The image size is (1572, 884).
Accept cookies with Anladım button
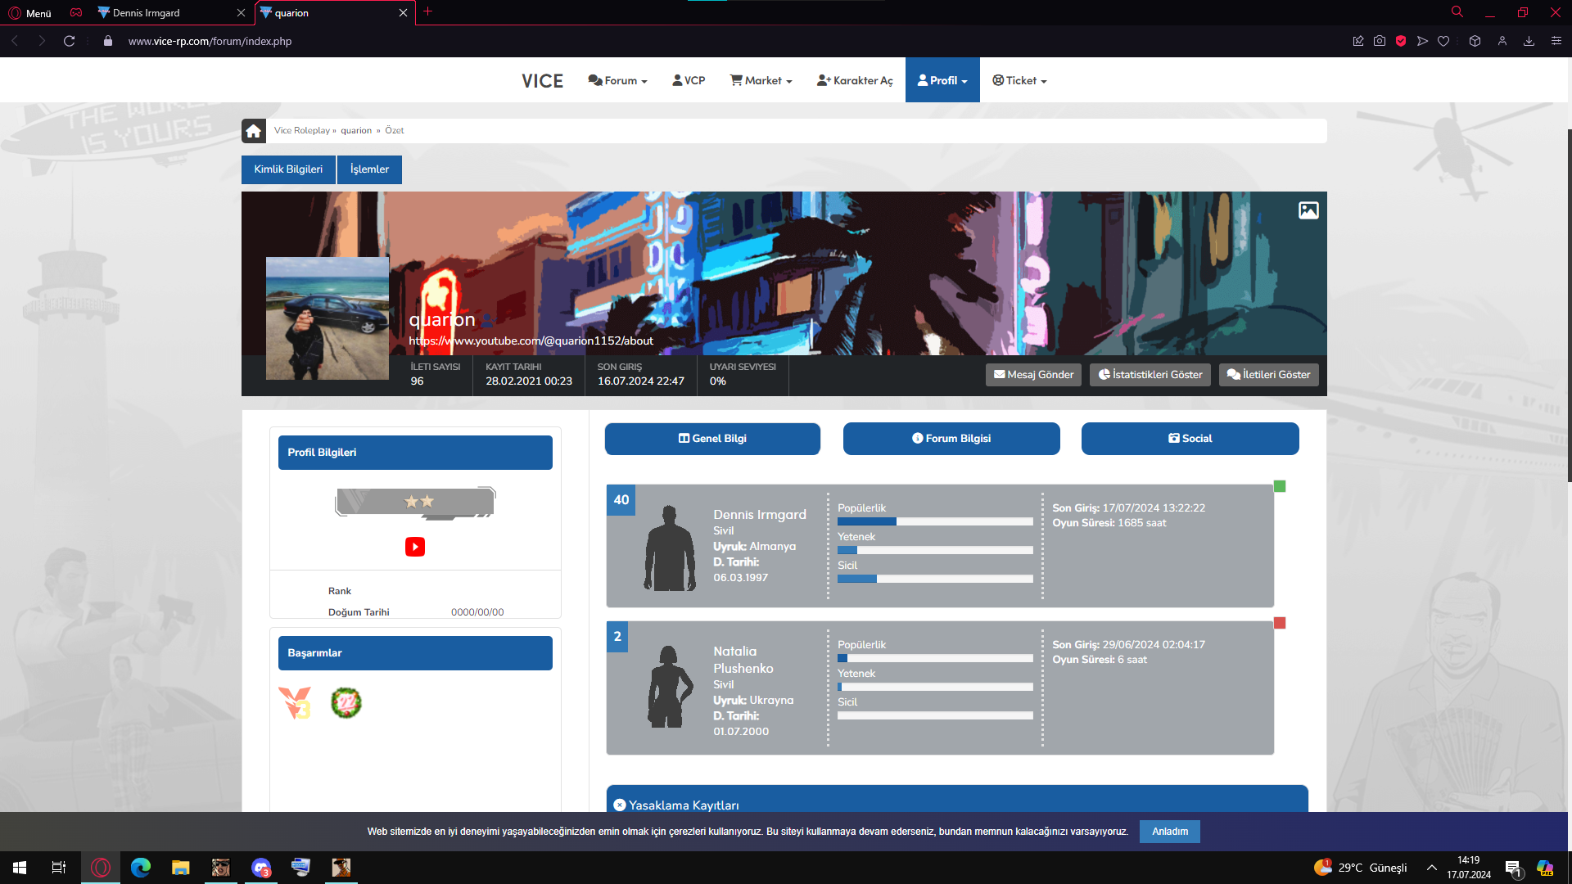pos(1170,832)
